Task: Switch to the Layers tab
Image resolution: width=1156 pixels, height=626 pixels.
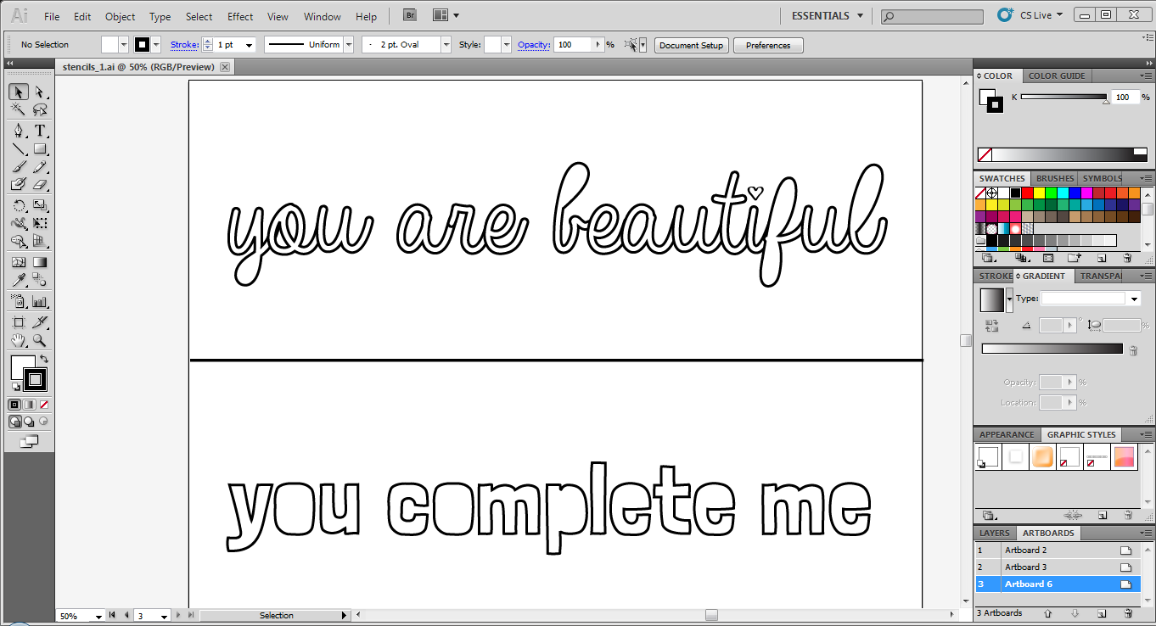Action: coord(994,534)
